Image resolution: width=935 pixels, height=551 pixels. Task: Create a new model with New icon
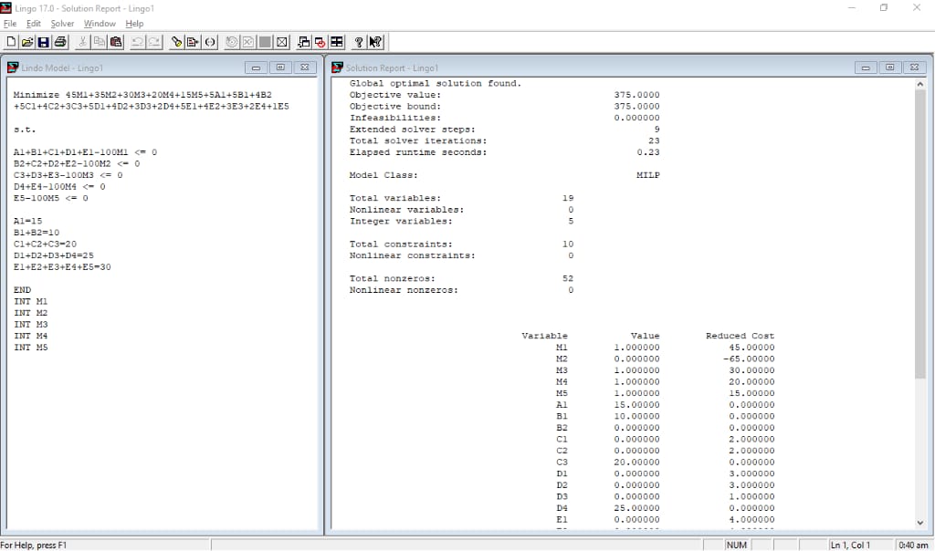11,42
